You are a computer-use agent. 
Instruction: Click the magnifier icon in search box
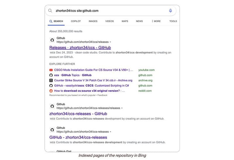[x=50, y=11]
